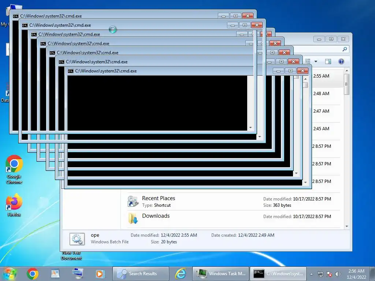Click the topmost-left cmd.exe title bar icon

coord(15,16)
